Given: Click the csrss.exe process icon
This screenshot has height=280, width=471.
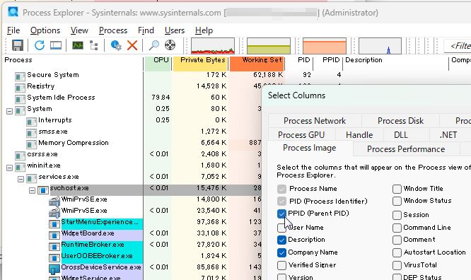Looking at the screenshot, I should 20,156.
